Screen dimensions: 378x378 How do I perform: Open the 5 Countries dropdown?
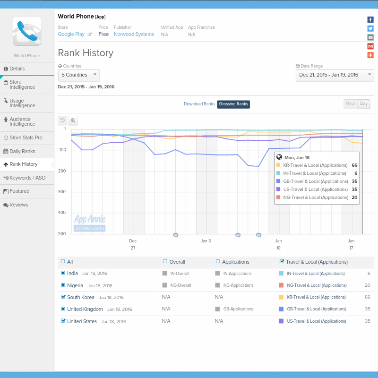79,75
